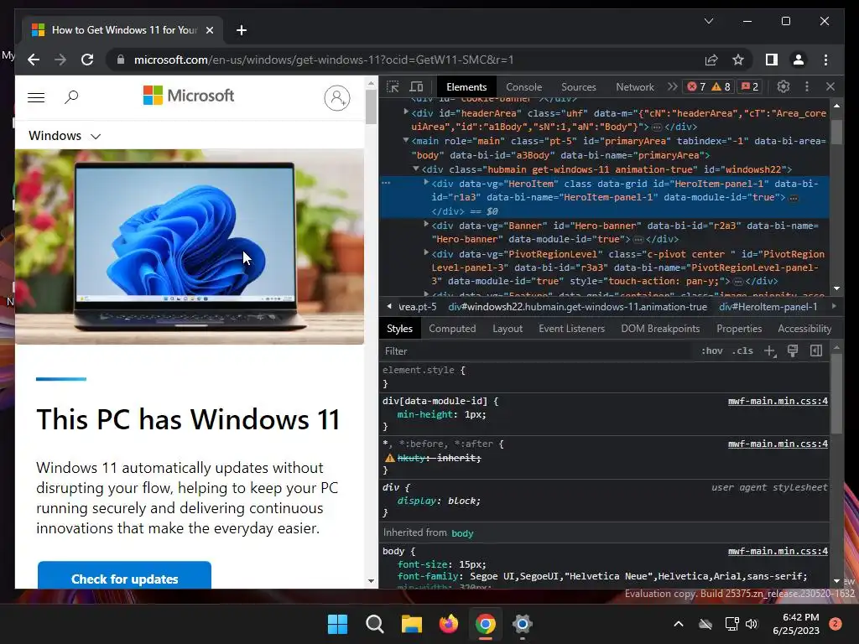Collapse the main primaryArea node
Image resolution: width=859 pixels, height=644 pixels.
click(406, 140)
